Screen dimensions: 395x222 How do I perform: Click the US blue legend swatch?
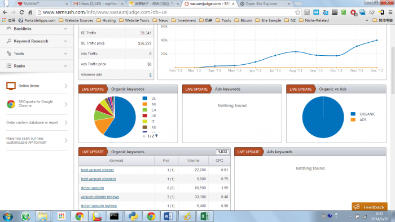tap(145, 98)
